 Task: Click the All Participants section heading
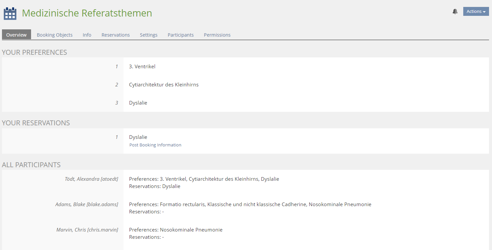[x=31, y=165]
